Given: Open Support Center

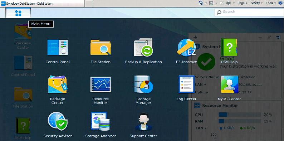Looking at the screenshot, I should (x=143, y=125).
